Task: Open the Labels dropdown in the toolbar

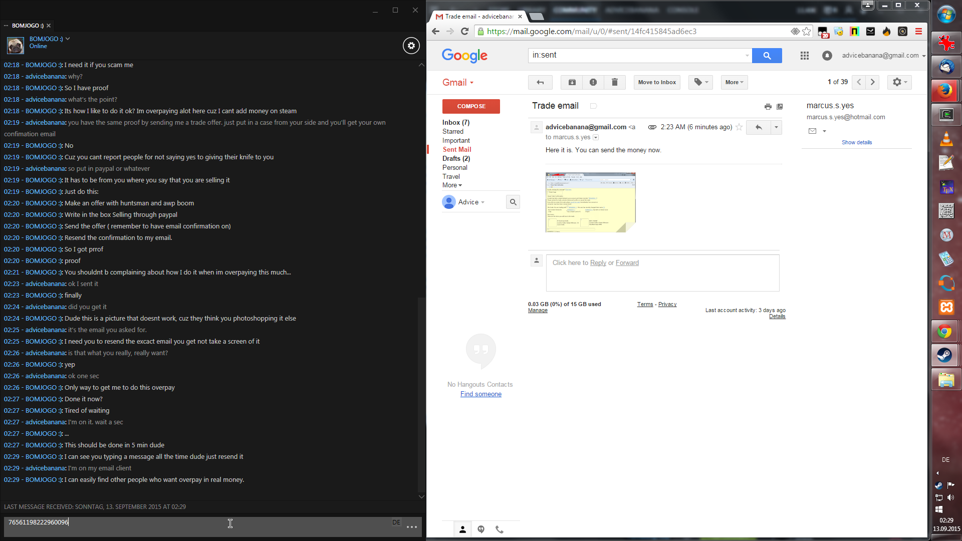Action: 700,82
